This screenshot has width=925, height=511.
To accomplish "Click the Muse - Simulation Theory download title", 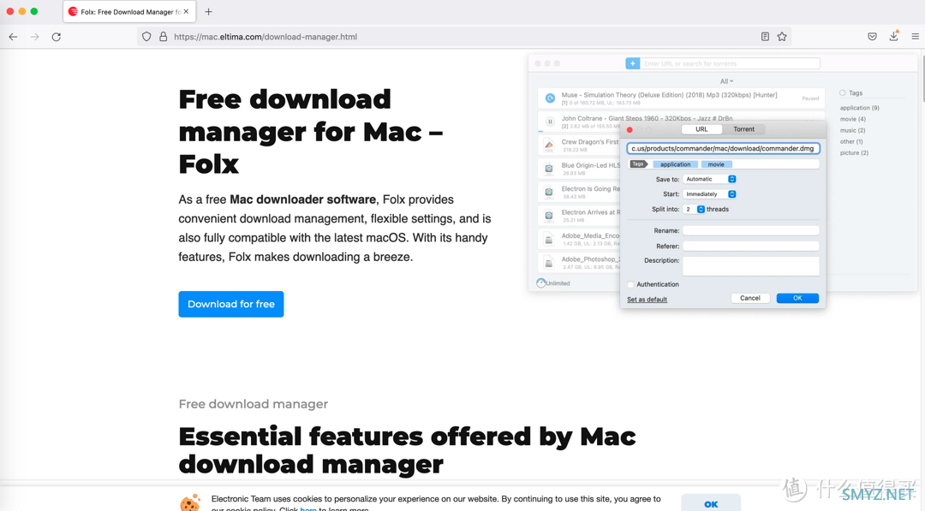I will 669,95.
